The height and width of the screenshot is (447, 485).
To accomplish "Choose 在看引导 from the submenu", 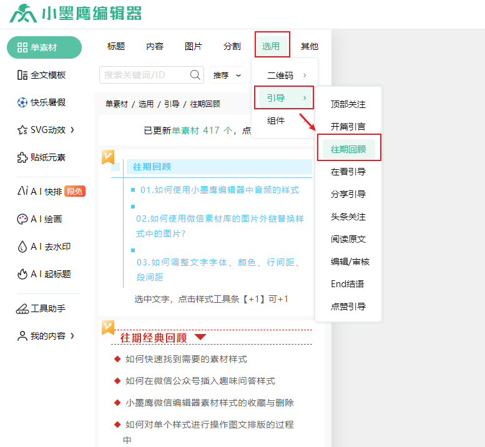I will (x=348, y=172).
